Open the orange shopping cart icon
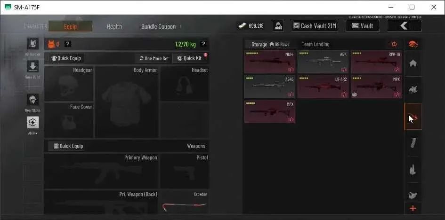The height and width of the screenshot is (220, 445). [394, 44]
